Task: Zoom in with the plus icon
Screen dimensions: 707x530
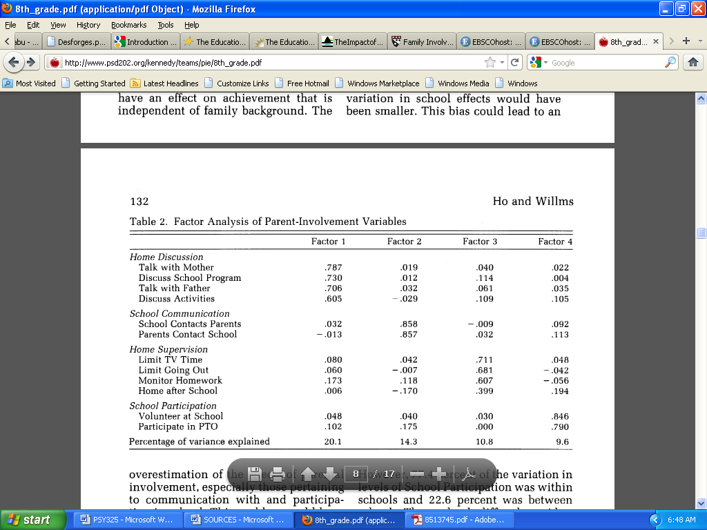Action: [439, 474]
